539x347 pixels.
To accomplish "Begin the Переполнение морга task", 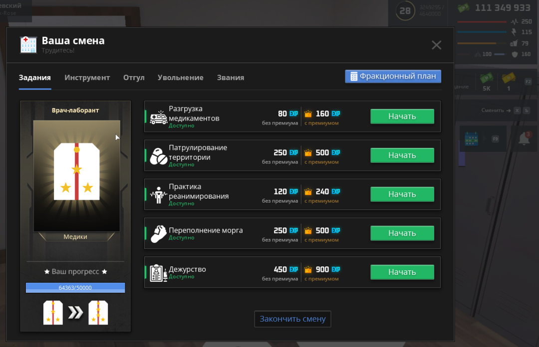I will (x=402, y=233).
